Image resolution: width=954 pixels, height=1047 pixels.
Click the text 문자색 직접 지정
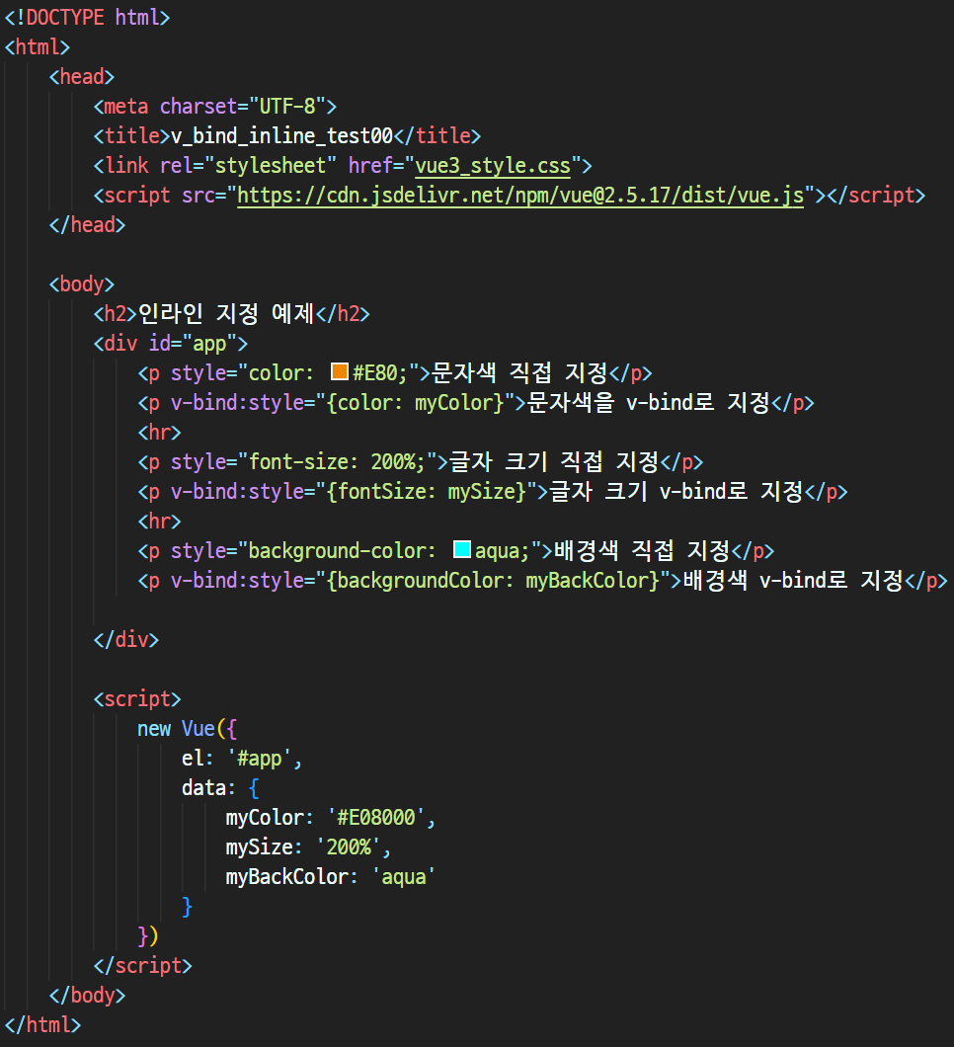pos(519,372)
